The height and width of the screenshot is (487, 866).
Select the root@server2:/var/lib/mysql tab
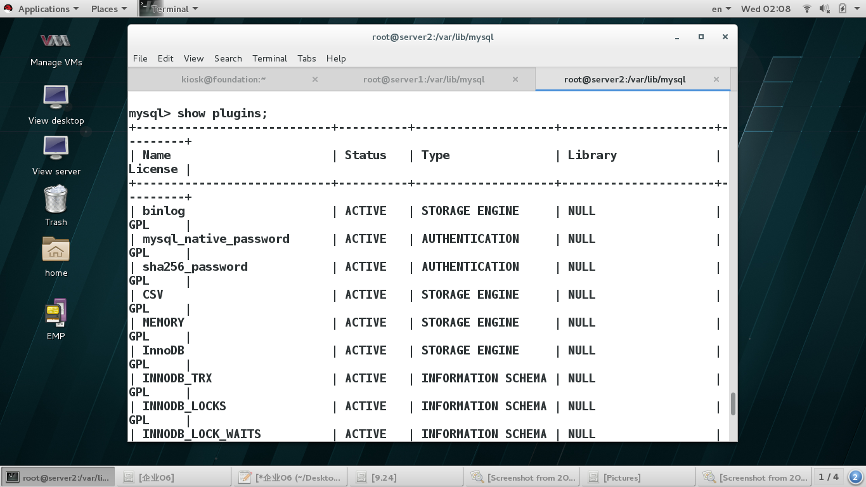click(x=624, y=79)
